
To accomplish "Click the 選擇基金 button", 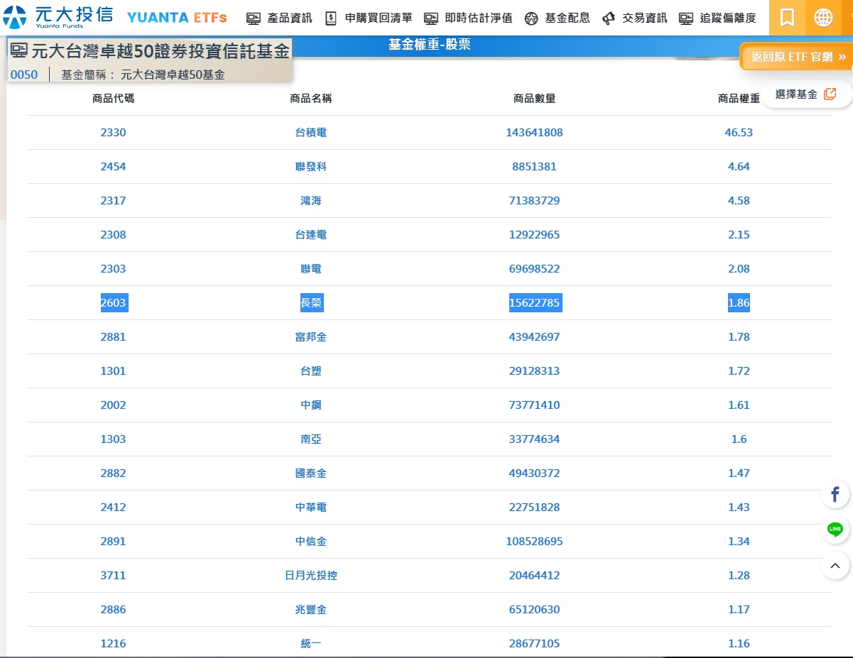I will (x=796, y=94).
